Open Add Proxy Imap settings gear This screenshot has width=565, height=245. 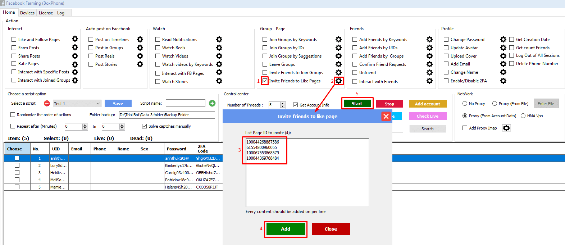pyautogui.click(x=506, y=128)
